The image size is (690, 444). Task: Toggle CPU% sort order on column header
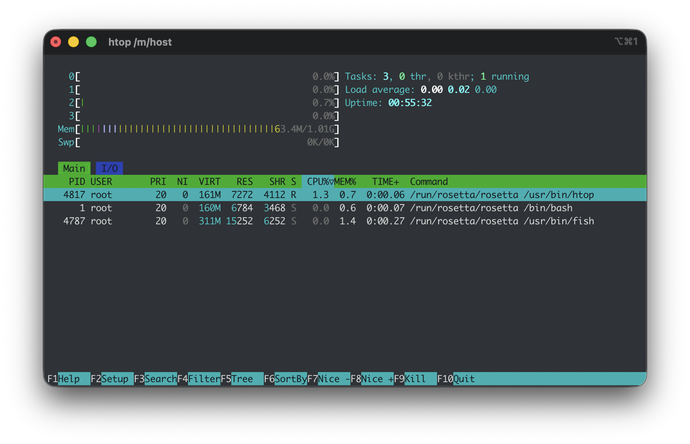(317, 181)
